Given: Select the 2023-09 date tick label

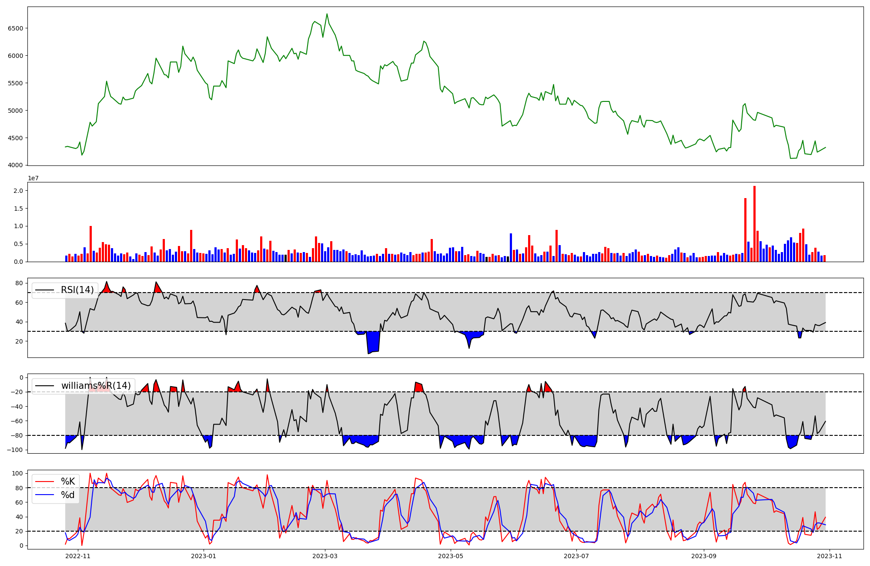Looking at the screenshot, I should coord(704,556).
